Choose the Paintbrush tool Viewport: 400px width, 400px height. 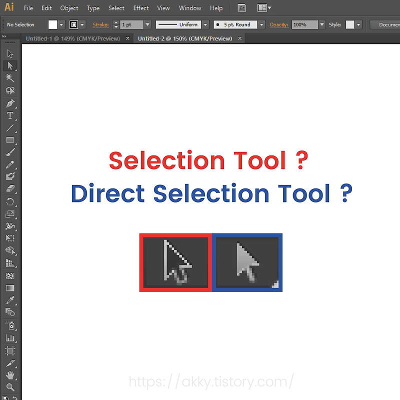(x=11, y=152)
